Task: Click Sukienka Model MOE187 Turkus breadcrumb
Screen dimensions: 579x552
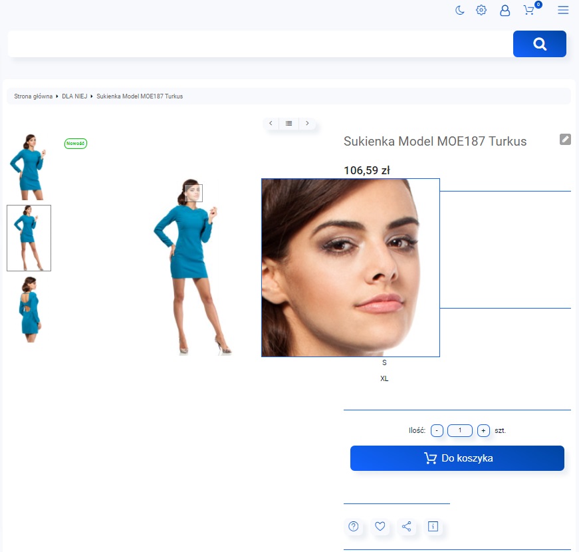Action: click(x=140, y=96)
